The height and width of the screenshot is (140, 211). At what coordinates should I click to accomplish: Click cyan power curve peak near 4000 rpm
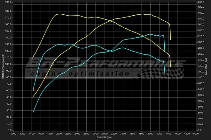point(150,34)
